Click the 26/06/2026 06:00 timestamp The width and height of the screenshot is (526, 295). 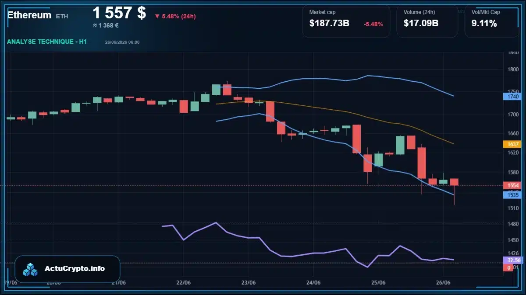122,42
